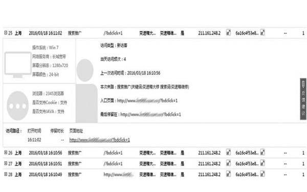
Task: Click 上海 region in row 27
Action: pyautogui.click(x=18, y=164)
